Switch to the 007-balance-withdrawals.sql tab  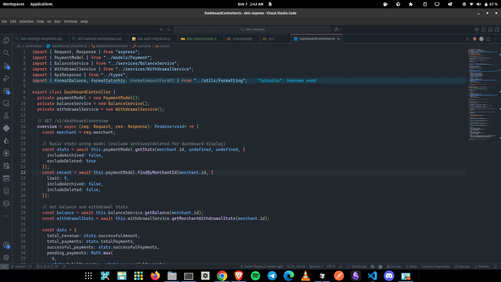[x=99, y=39]
